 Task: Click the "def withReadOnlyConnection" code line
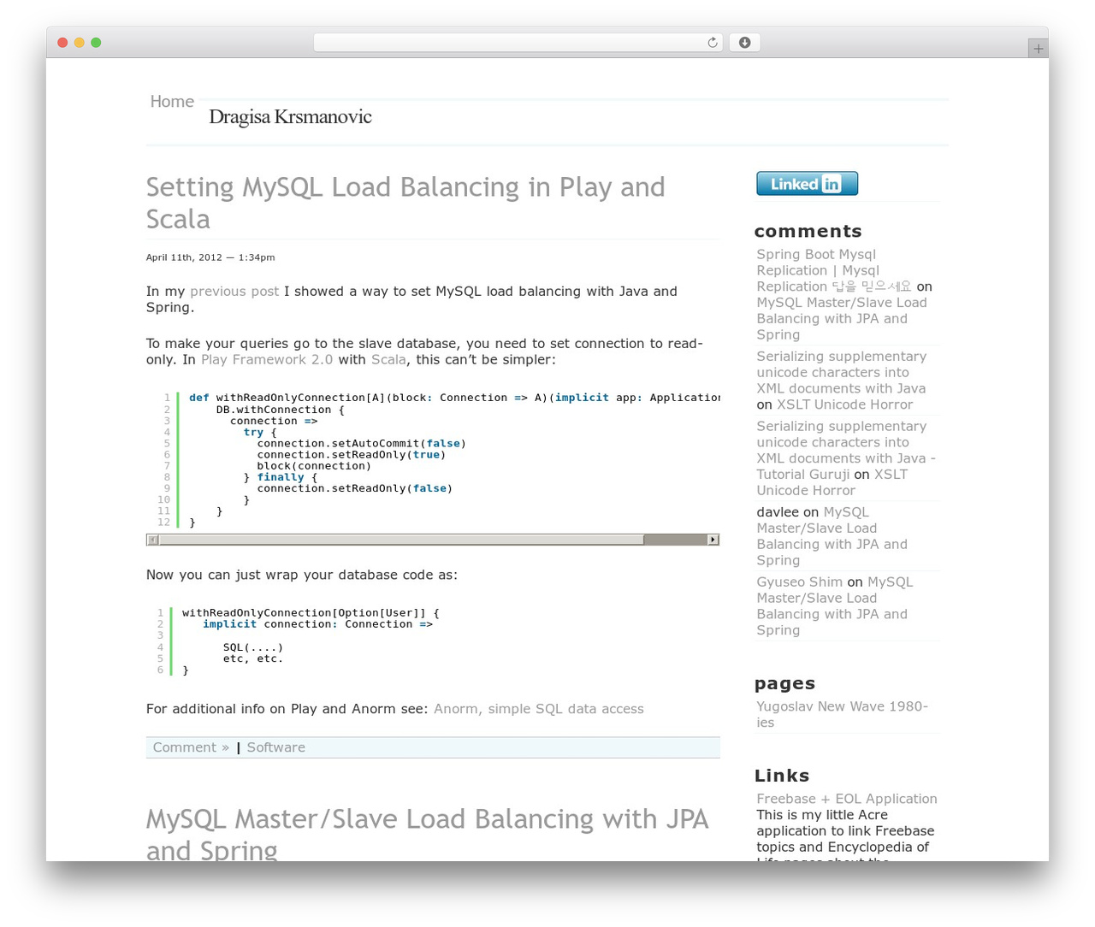(x=454, y=398)
